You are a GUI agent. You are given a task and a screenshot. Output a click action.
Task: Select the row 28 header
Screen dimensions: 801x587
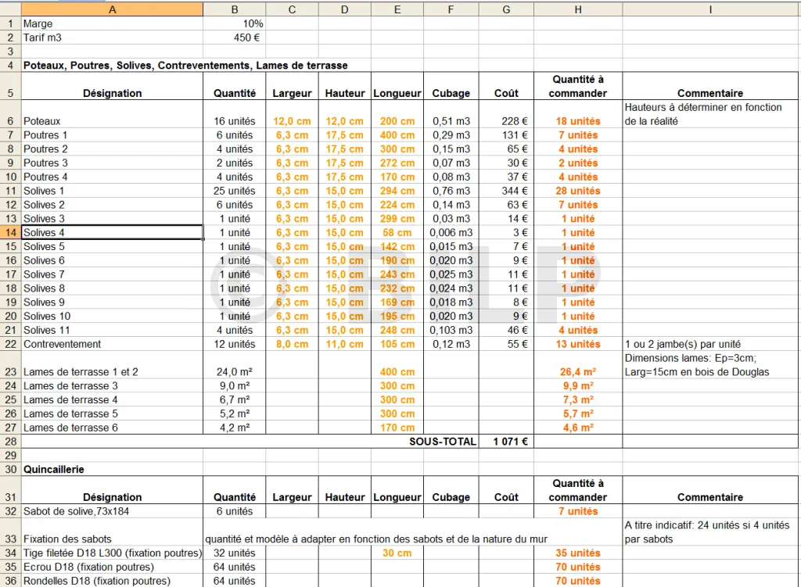[x=10, y=441]
